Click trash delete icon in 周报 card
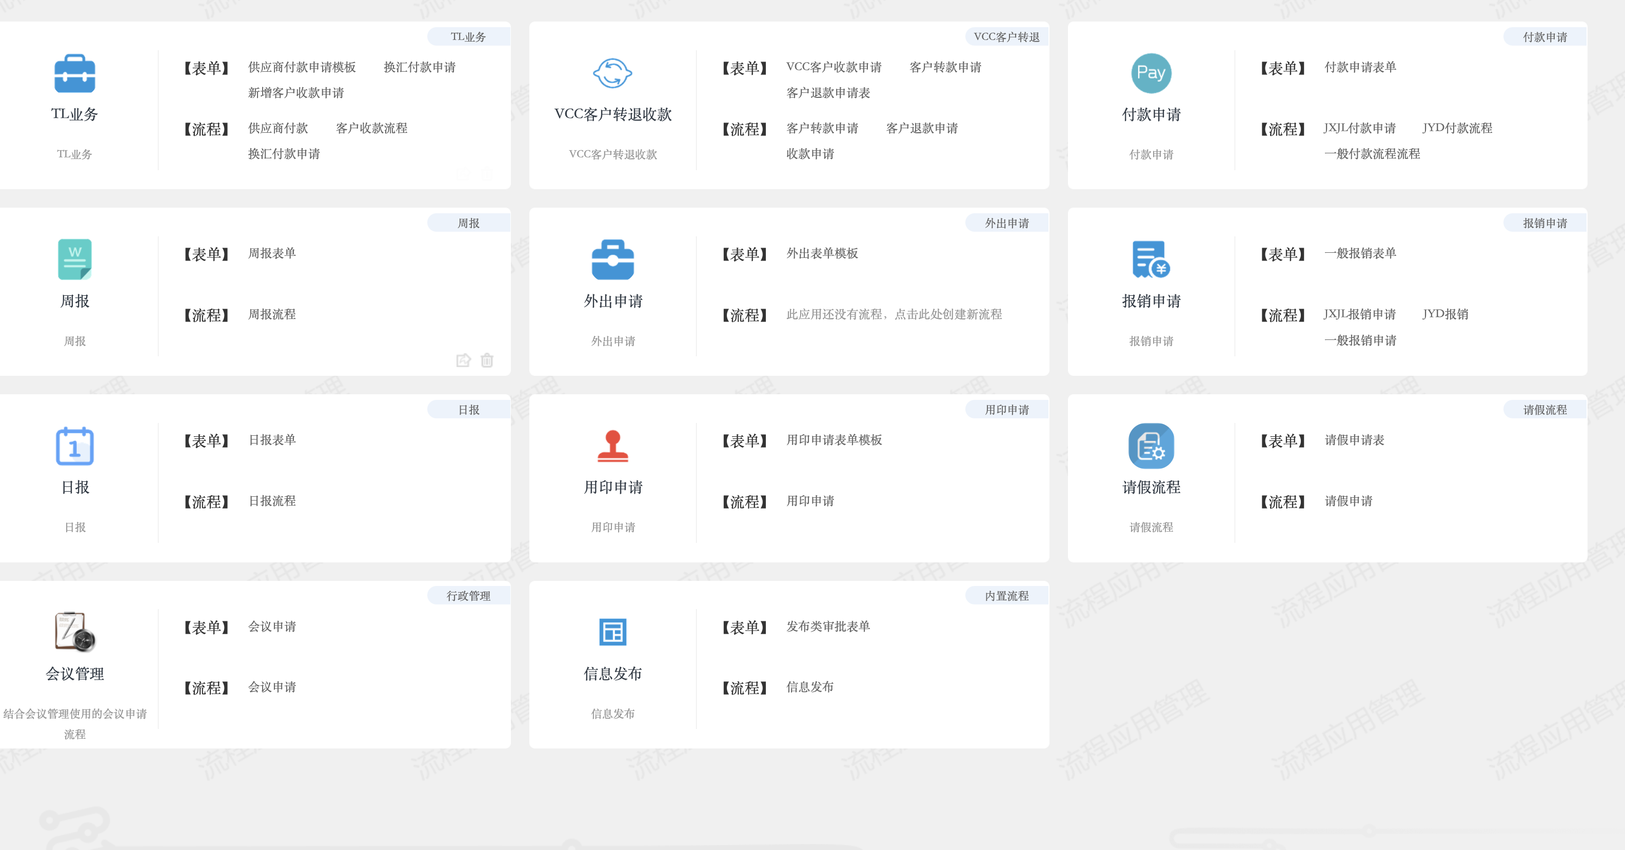The width and height of the screenshot is (1625, 850). (486, 360)
